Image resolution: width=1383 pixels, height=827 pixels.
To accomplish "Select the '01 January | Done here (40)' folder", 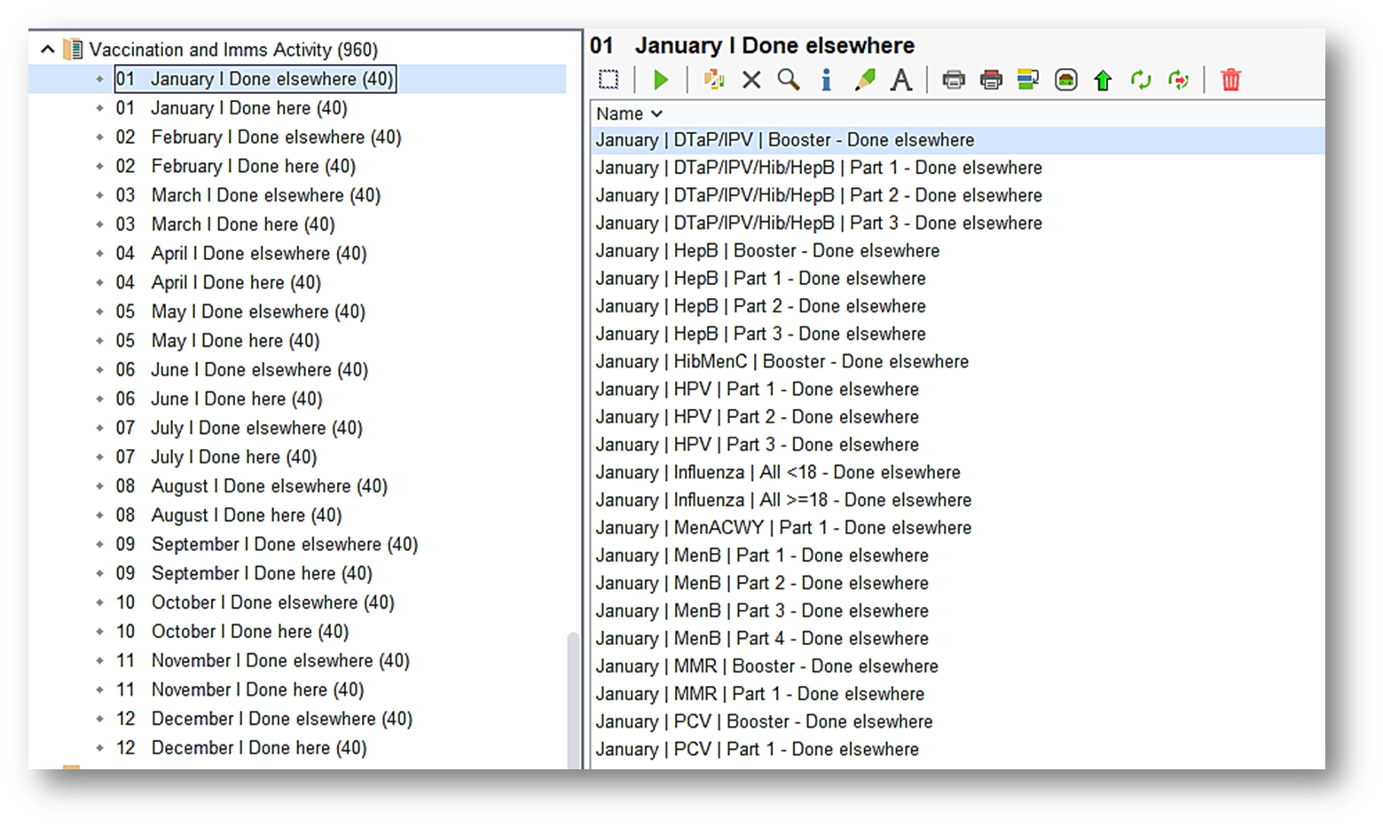I will pos(232,108).
